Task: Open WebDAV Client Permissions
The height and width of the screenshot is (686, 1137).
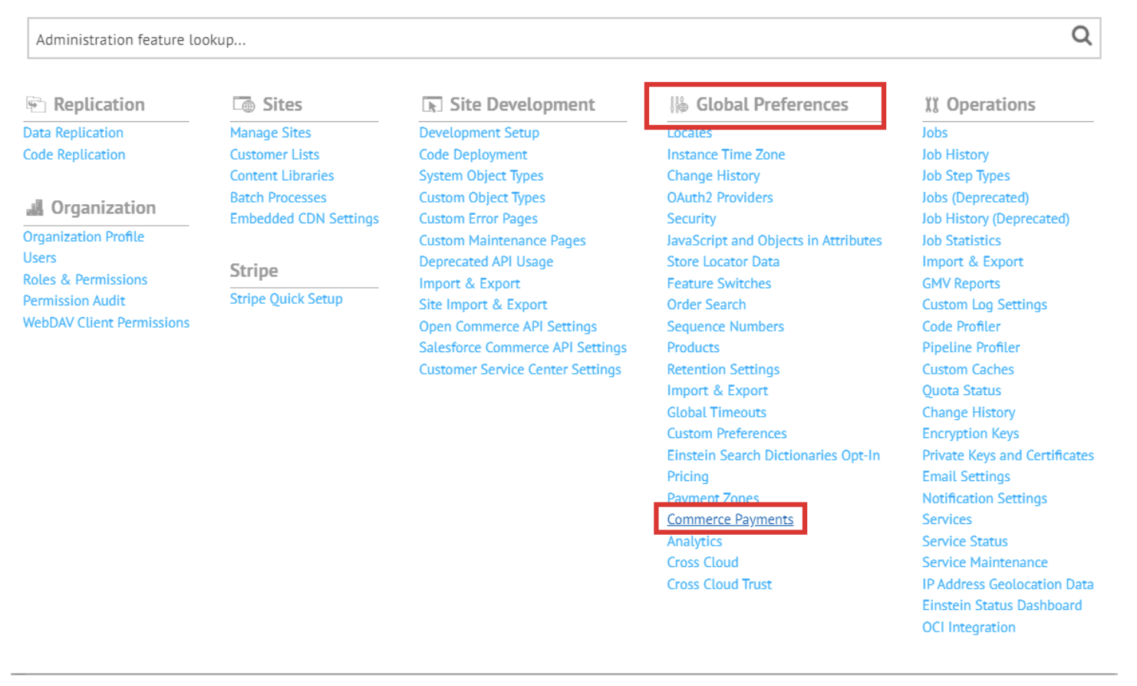Action: (x=106, y=322)
